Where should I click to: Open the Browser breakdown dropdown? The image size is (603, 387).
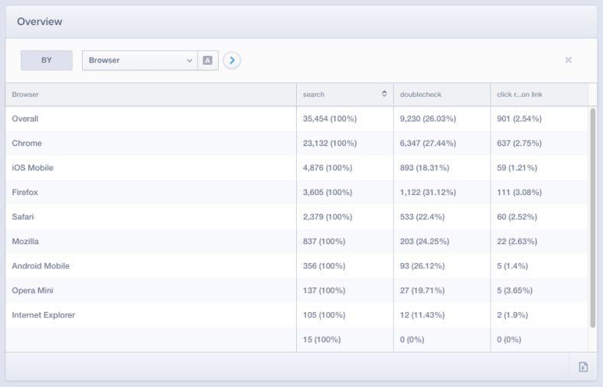click(139, 60)
